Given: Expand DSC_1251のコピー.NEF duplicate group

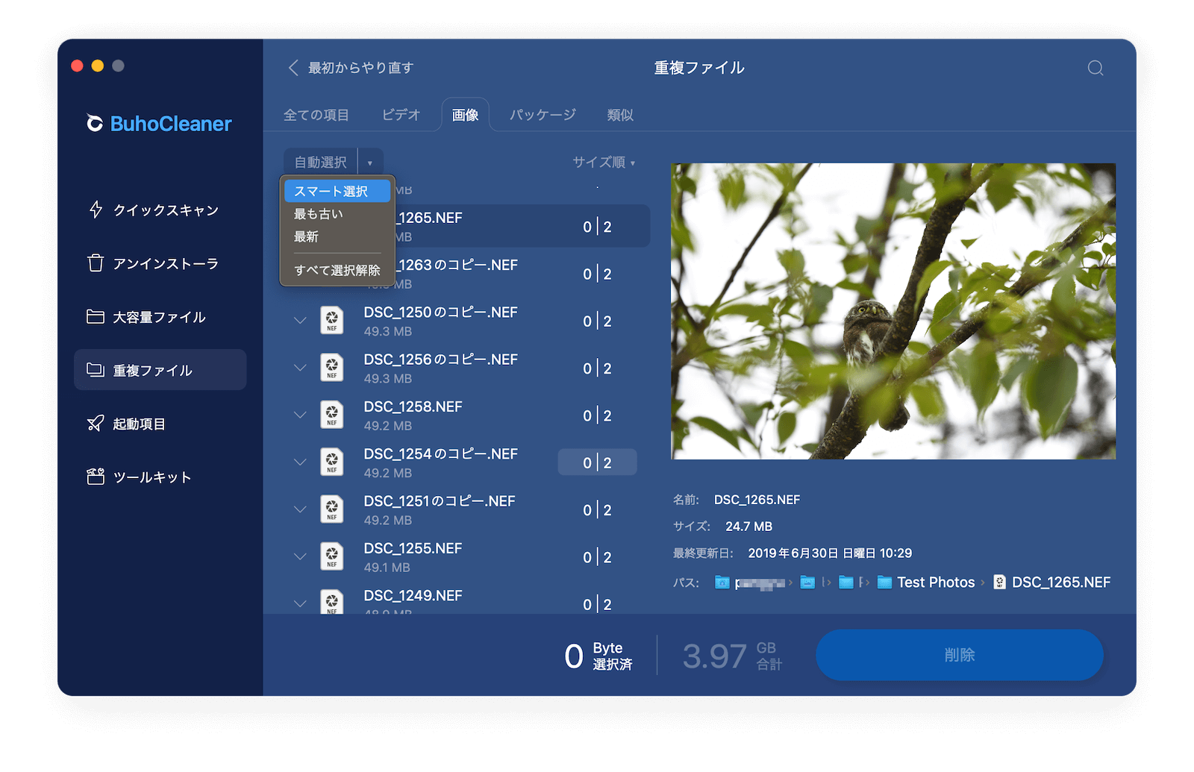Looking at the screenshot, I should coord(300,509).
